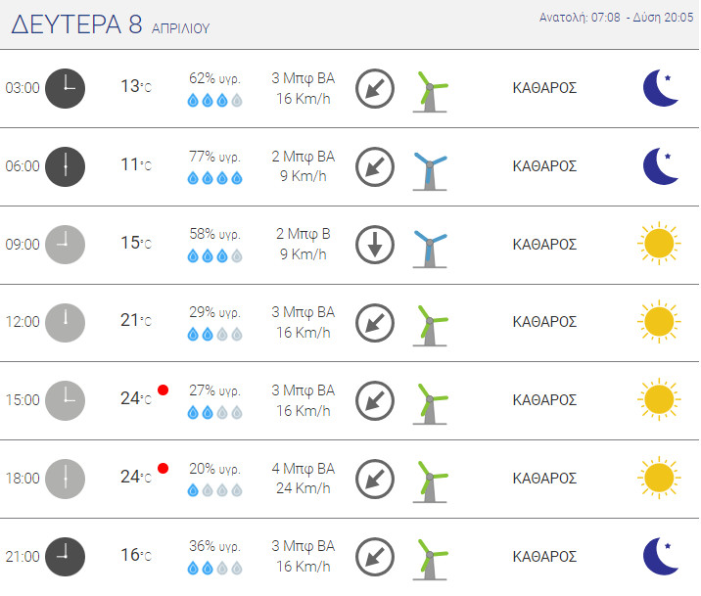Click the wind direction arrow at 09:00
This screenshot has width=701, height=596.
tap(374, 245)
